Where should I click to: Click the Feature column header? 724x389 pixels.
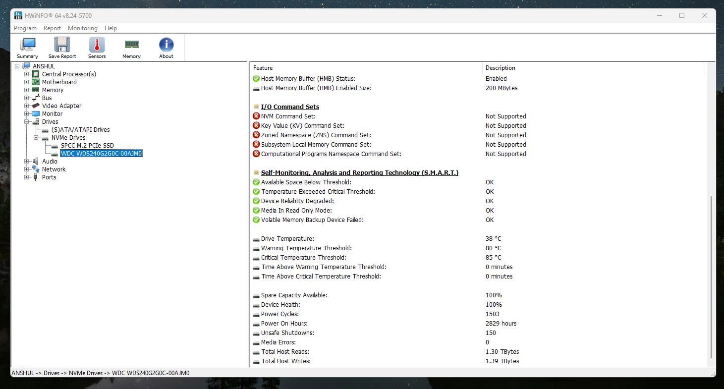(263, 68)
